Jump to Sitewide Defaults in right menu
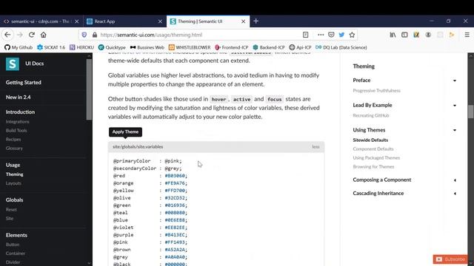This screenshot has height=266, width=474. [370, 140]
